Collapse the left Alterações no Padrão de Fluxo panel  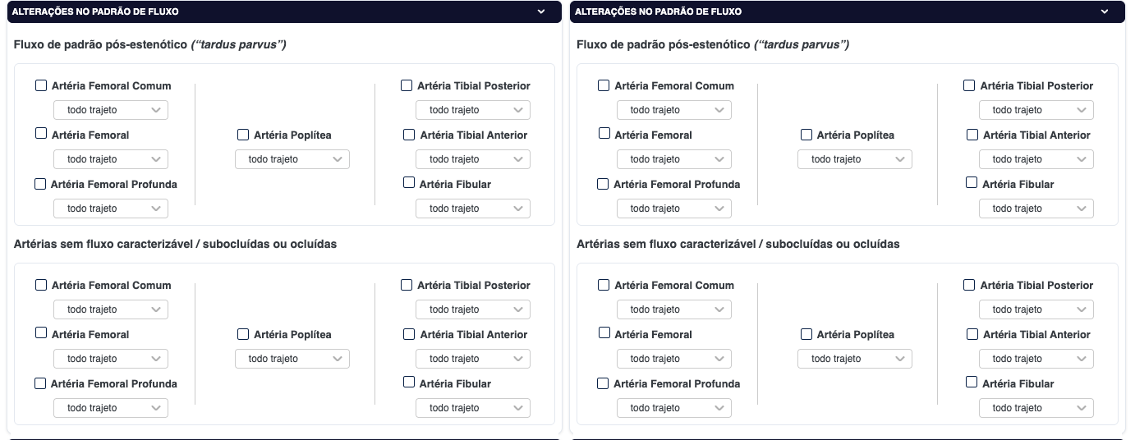pyautogui.click(x=541, y=12)
